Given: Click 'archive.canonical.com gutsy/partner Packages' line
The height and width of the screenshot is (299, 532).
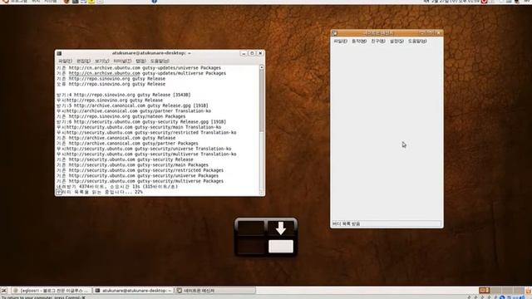Looking at the screenshot, I should click(127, 144).
